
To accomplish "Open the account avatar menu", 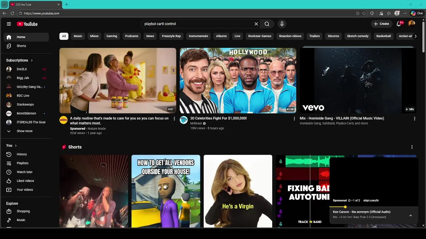I will (x=412, y=24).
